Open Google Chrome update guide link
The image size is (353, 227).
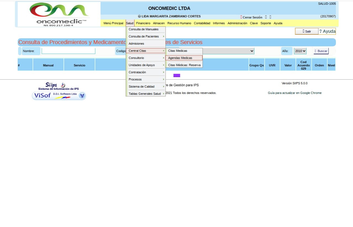click(x=294, y=93)
